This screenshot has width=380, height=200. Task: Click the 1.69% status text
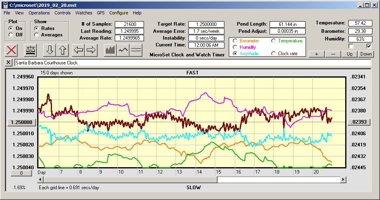pyautogui.click(x=19, y=187)
